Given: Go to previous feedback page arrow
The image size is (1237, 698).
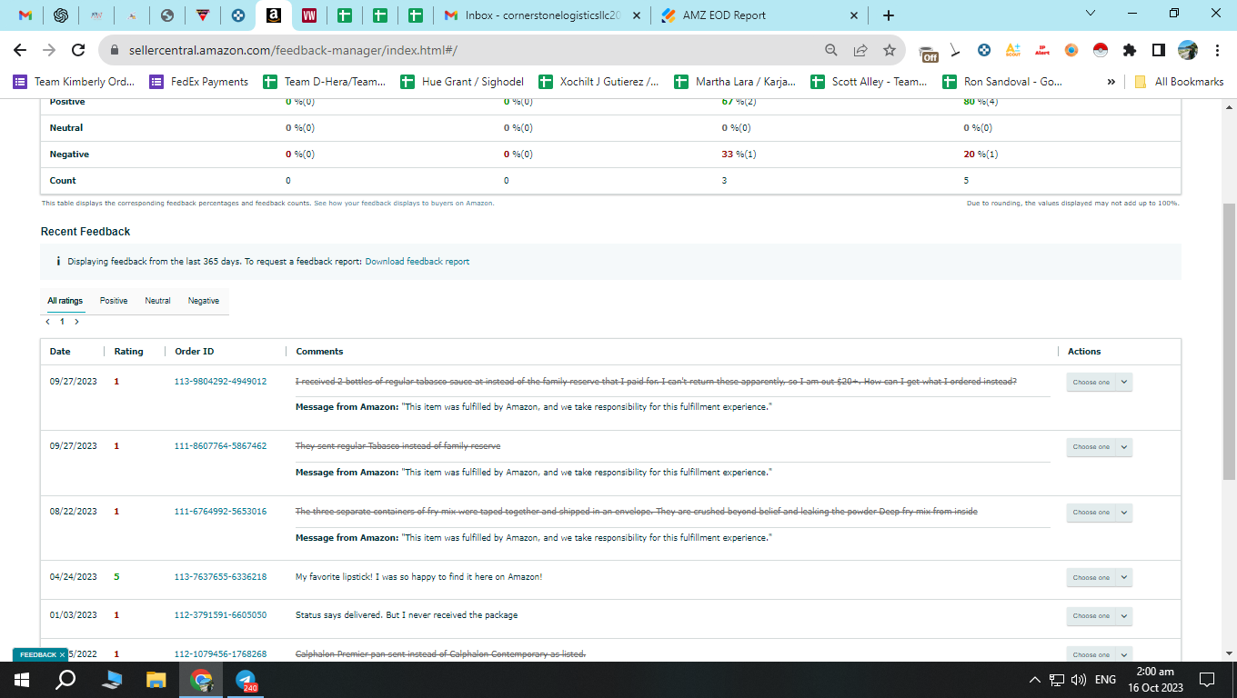Looking at the screenshot, I should (x=48, y=322).
